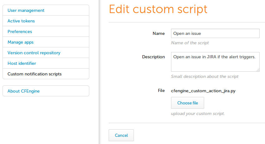Screen dimensions: 265x144
Task: Click the Name field label
Action: click(x=159, y=33)
